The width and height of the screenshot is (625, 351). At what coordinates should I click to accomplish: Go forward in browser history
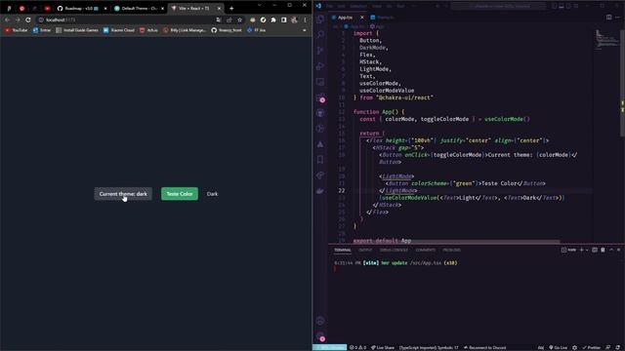point(18,19)
